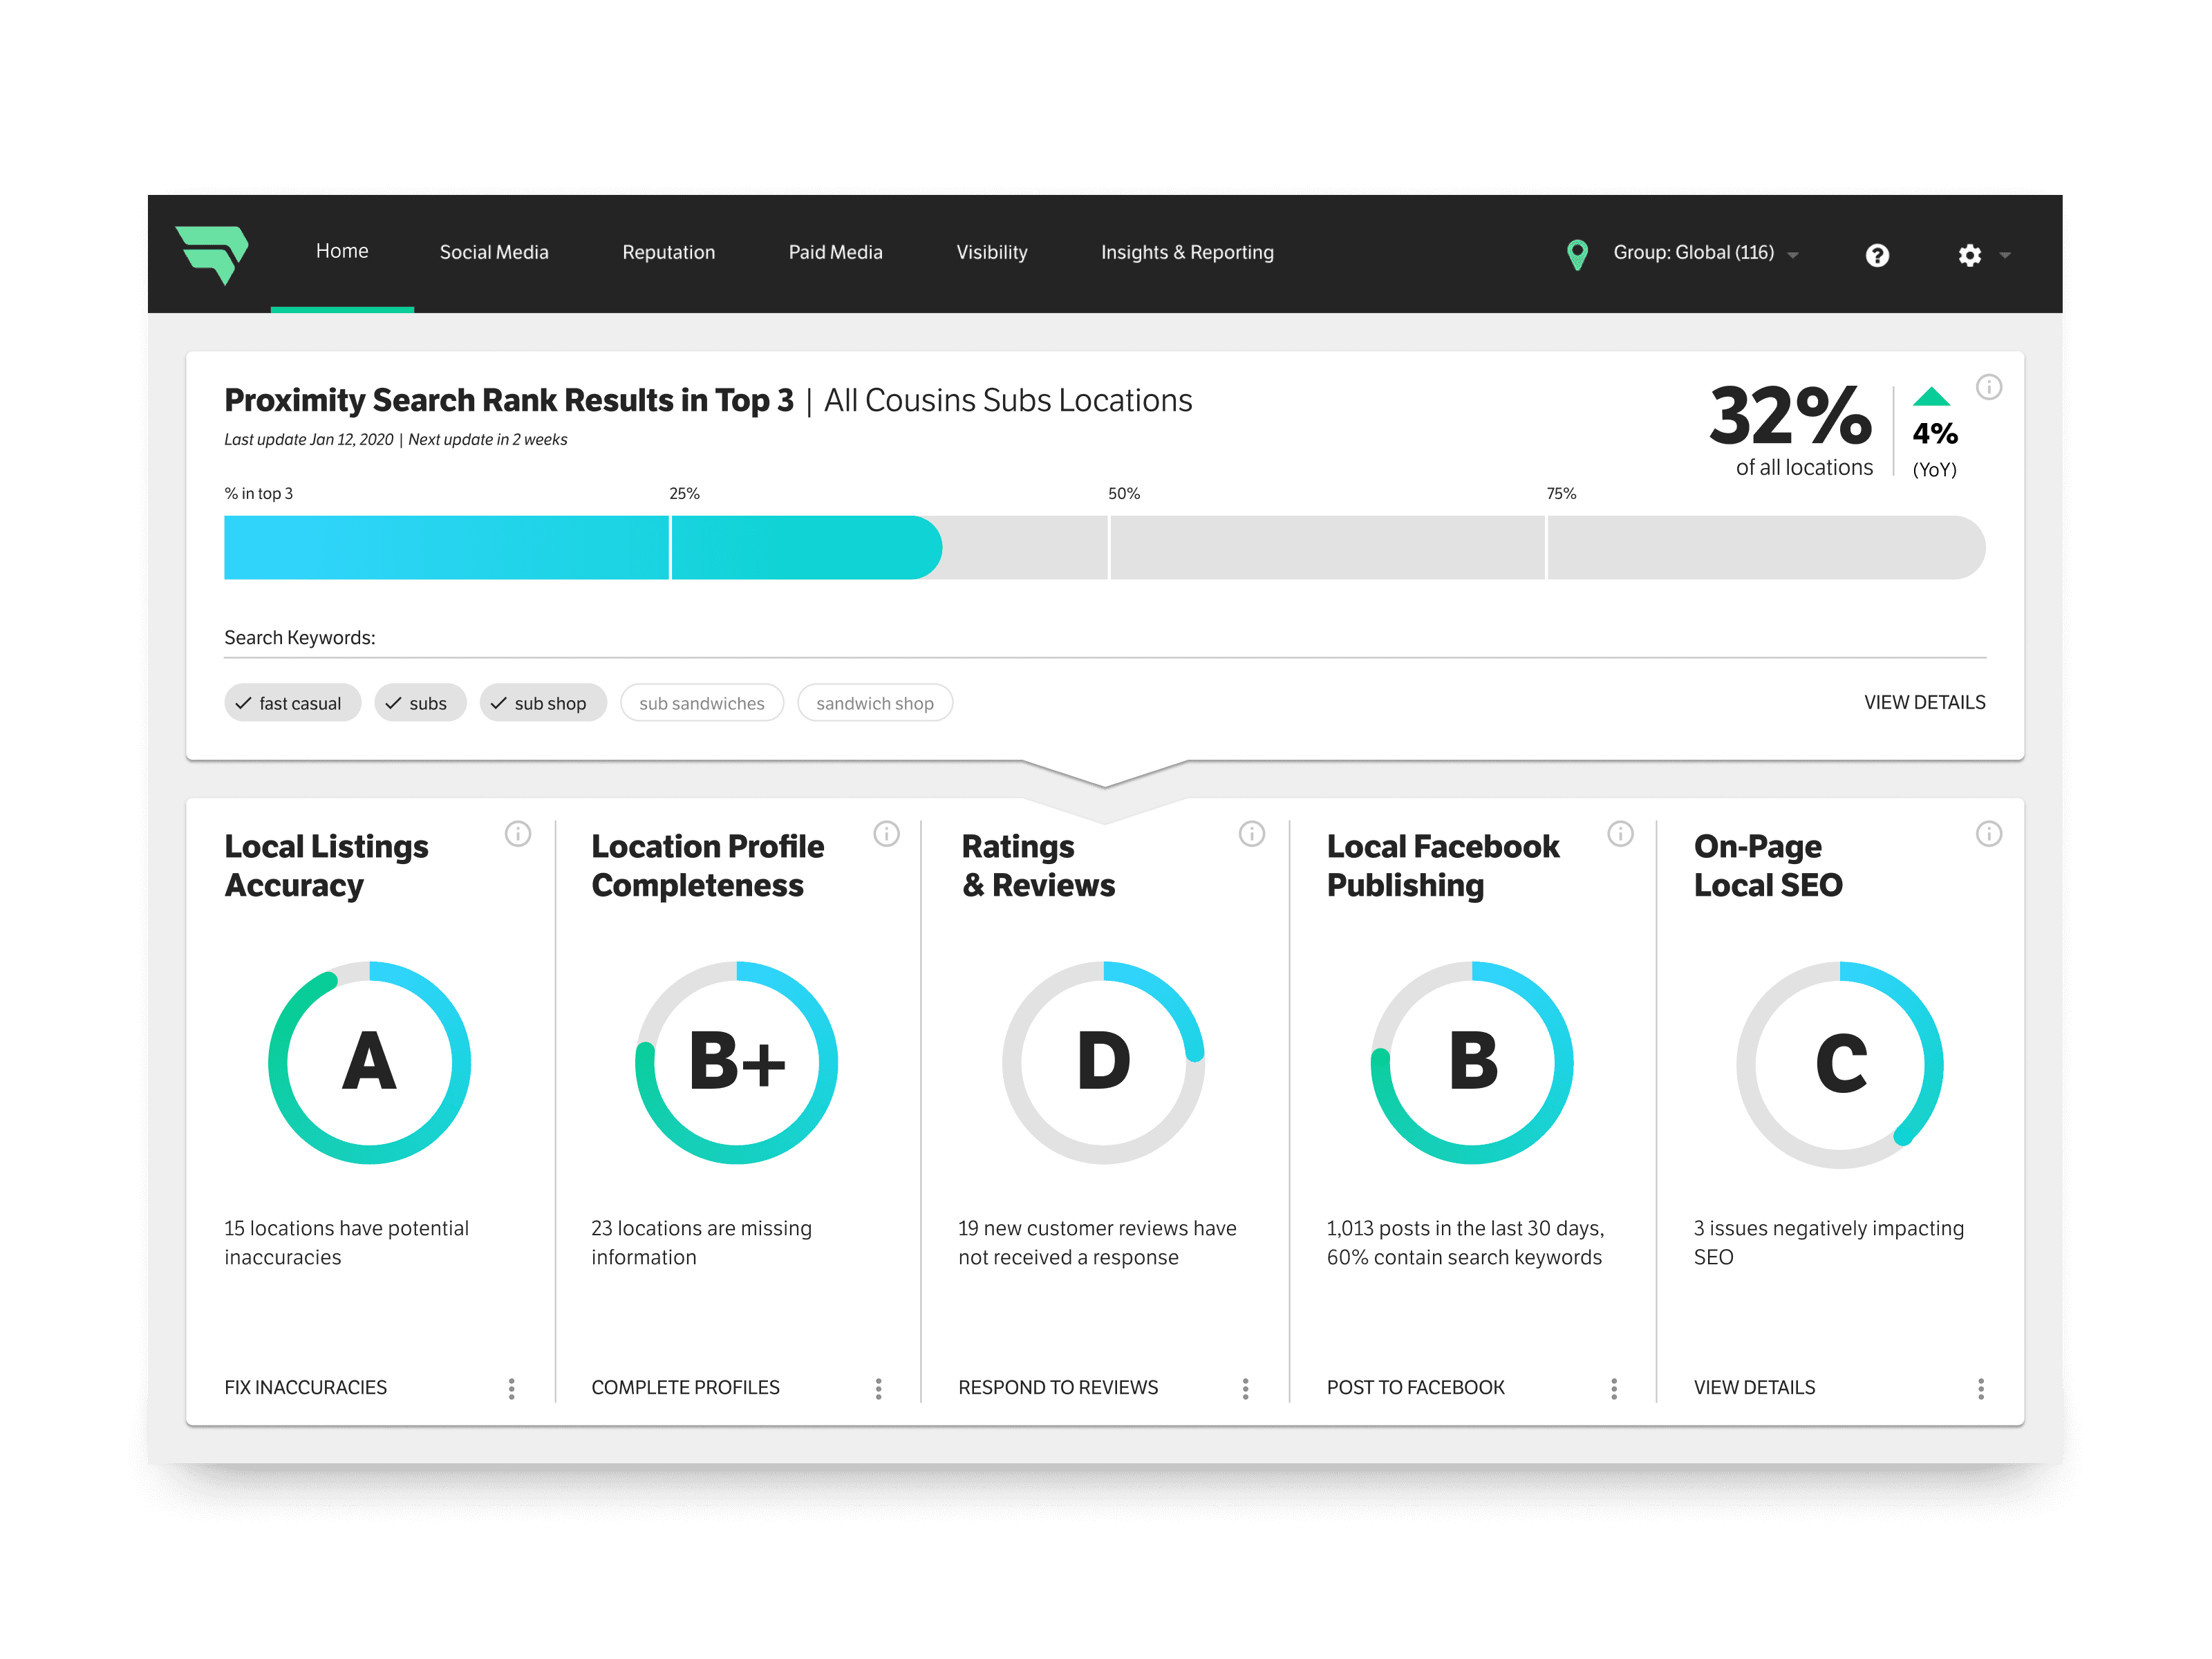Image resolution: width=2212 pixels, height=1659 pixels.
Task: Click View Details in the Proximity Search panel
Action: (1924, 702)
